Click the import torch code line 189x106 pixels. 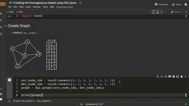[x=32, y=16]
